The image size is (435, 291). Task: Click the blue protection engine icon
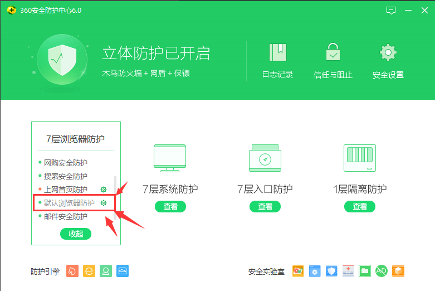point(123,271)
